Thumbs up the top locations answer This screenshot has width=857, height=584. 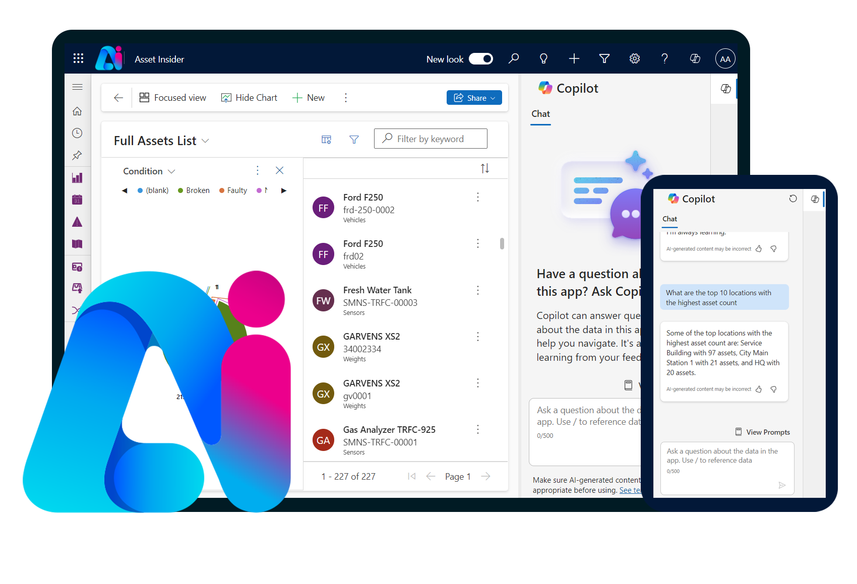click(x=759, y=389)
